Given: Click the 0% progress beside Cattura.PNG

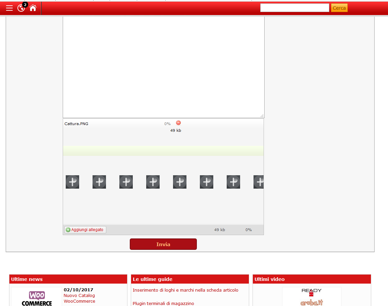Looking at the screenshot, I should [x=167, y=124].
